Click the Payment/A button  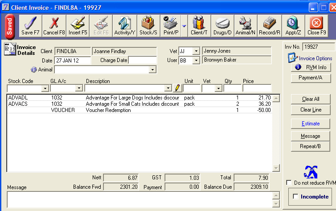point(311,78)
